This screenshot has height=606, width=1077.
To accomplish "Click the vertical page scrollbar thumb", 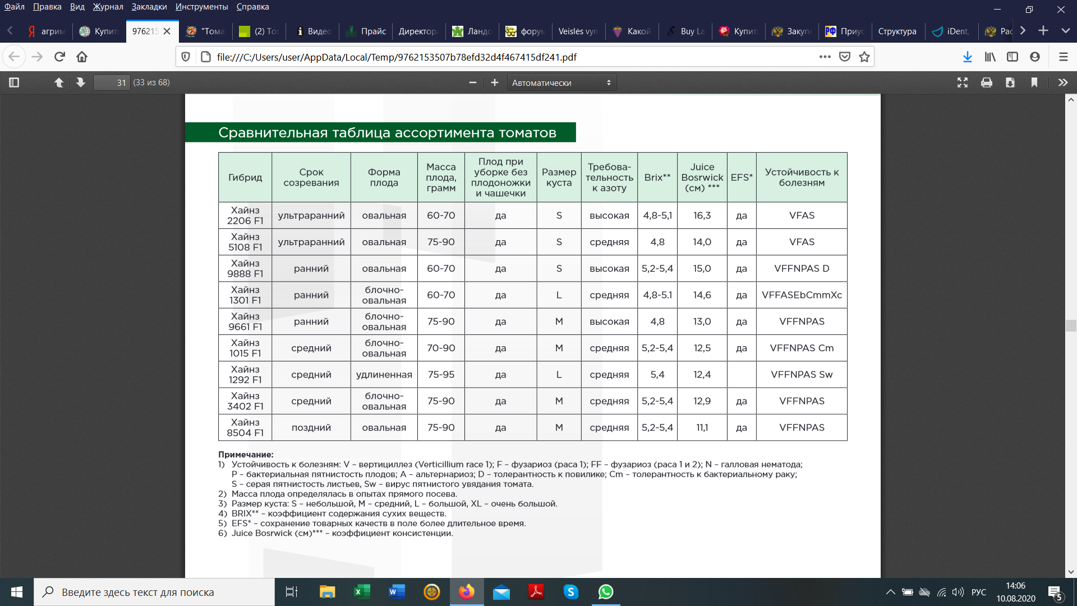I will click(1071, 325).
